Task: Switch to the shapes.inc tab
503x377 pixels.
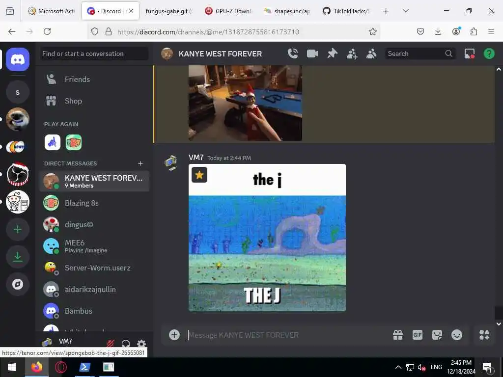Action: (287, 11)
